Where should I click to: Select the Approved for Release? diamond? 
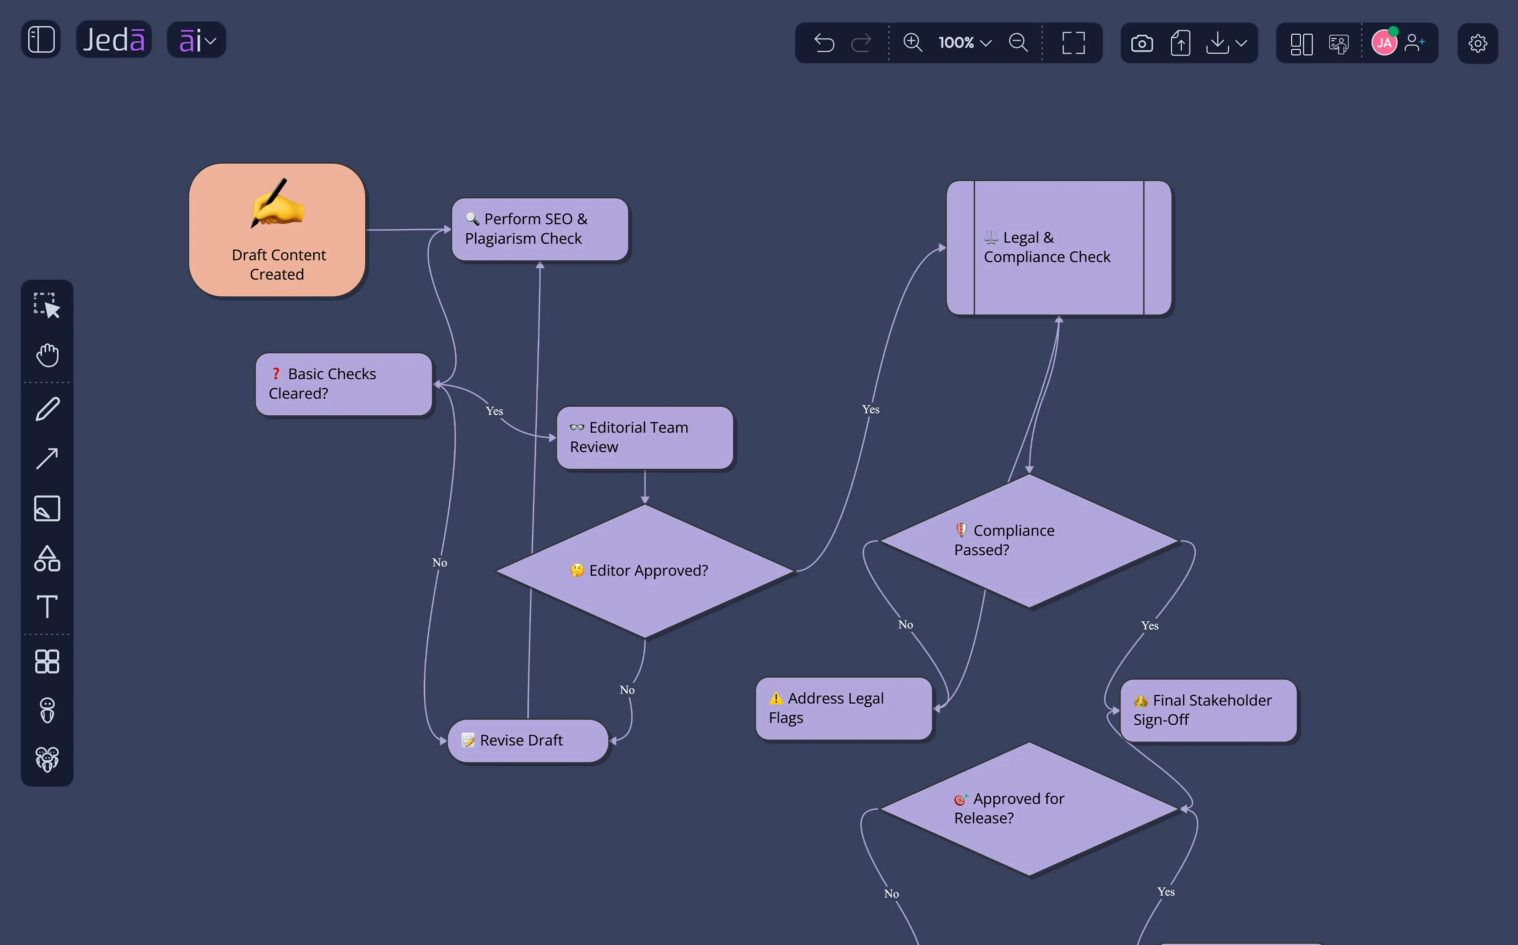1029,809
